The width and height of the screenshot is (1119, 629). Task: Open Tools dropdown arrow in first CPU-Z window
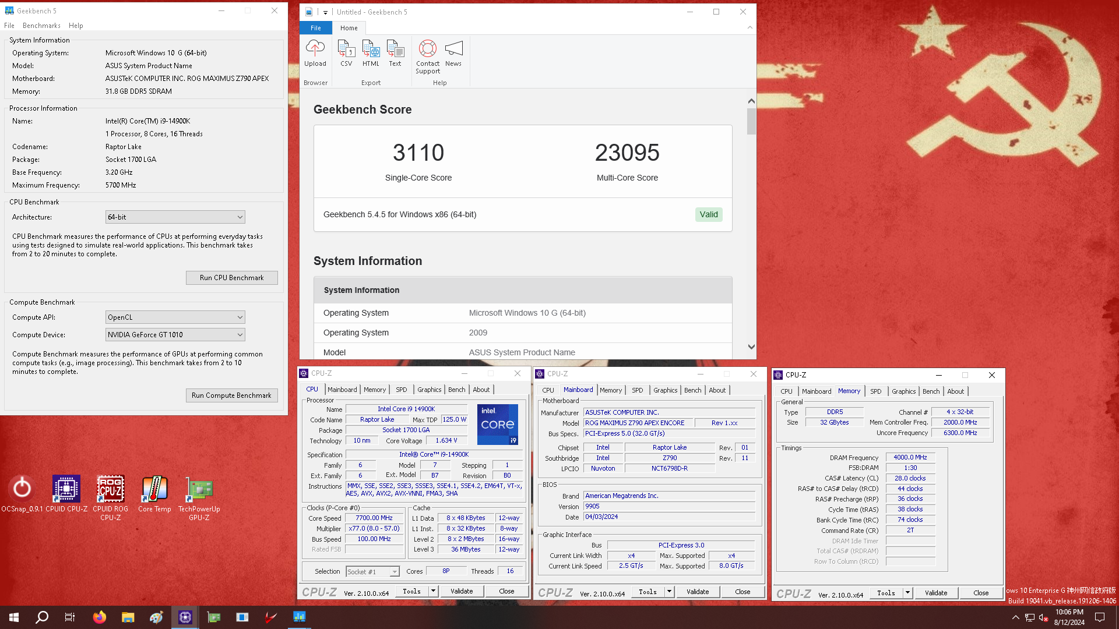point(433,591)
